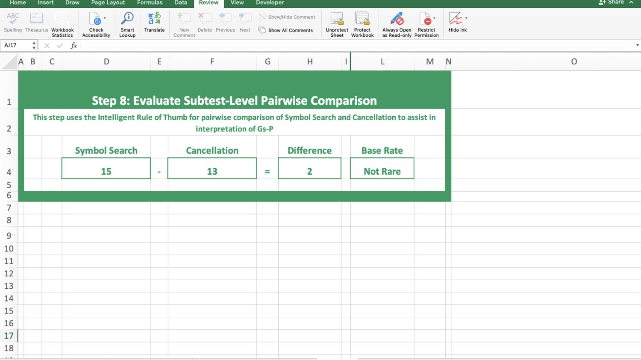Open Restrict Permission options
This screenshot has width=641, height=360.
pos(426,25)
